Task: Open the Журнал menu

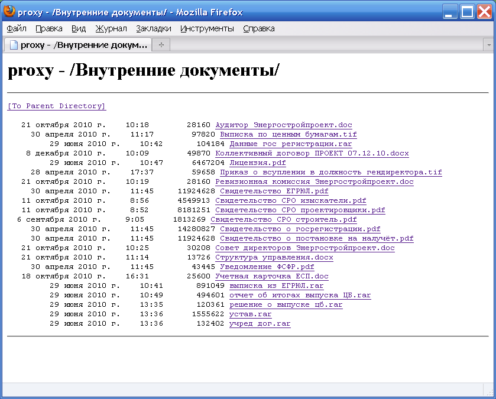Action: [x=111, y=29]
